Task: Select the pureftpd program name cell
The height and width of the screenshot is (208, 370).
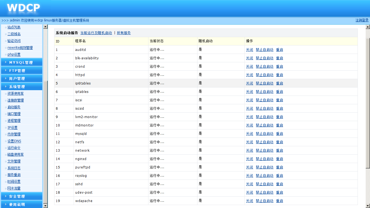Action: [111, 167]
